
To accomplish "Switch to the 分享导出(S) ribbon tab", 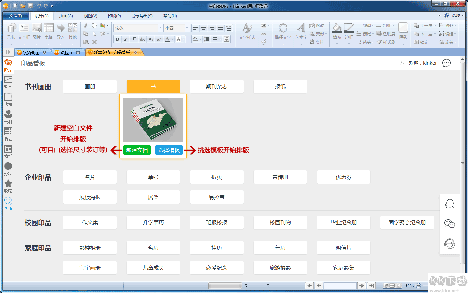I will [142, 16].
